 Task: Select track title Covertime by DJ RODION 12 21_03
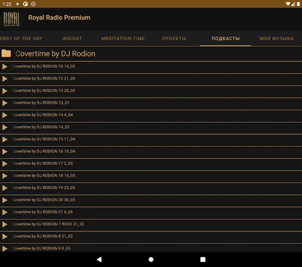tap(44, 78)
